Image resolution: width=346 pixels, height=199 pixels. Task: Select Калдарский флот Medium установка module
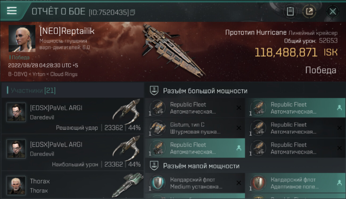[195, 183]
